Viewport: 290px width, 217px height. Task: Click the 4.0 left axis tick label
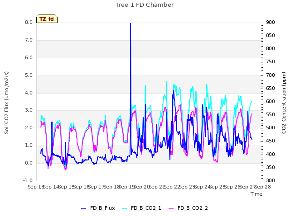click(x=29, y=93)
